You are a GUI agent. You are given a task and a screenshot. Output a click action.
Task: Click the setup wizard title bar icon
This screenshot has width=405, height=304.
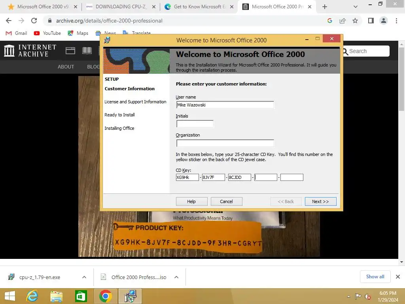tap(107, 40)
